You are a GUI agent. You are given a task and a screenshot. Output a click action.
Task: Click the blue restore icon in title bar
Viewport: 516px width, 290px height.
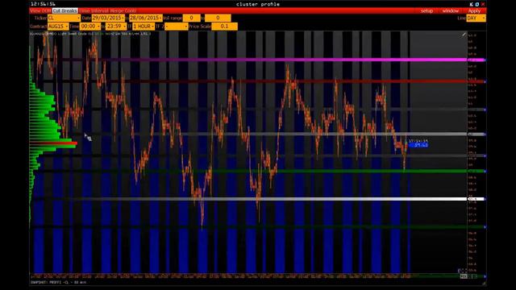pos(477,4)
